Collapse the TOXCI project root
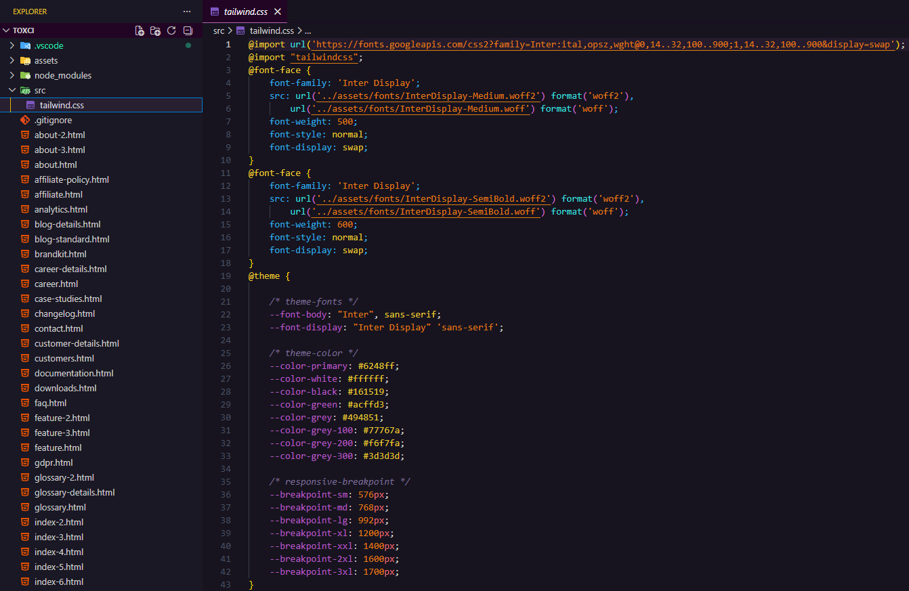The height and width of the screenshot is (591, 909). click(6, 30)
